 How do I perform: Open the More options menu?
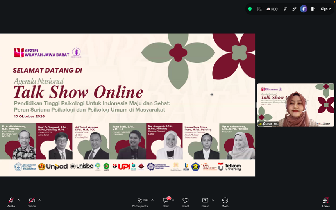225,202
